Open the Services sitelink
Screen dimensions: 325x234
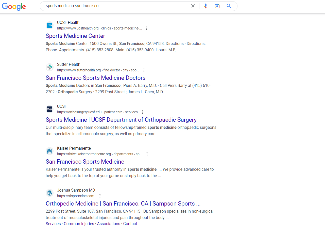tap(53, 224)
